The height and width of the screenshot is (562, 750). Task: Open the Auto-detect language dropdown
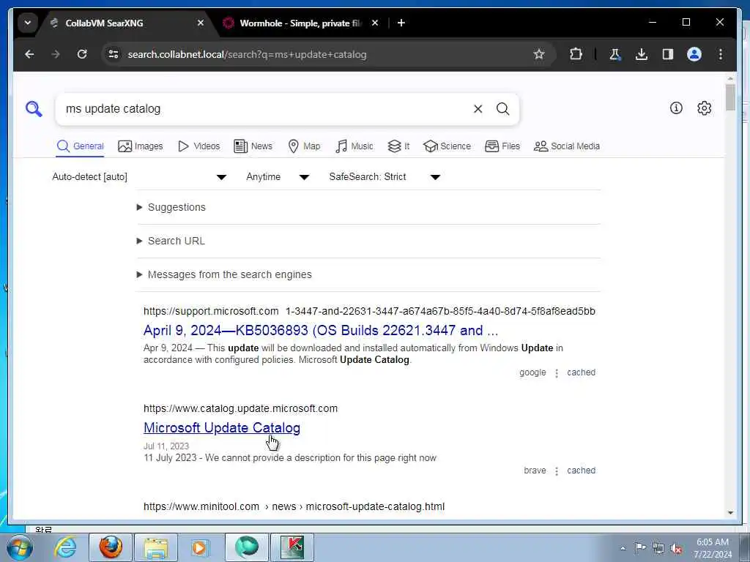(x=139, y=177)
